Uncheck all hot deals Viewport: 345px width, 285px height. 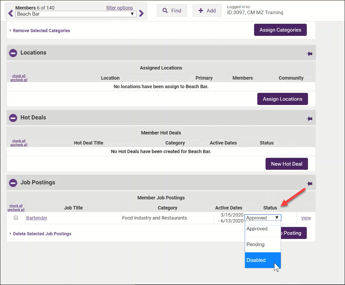[19, 145]
